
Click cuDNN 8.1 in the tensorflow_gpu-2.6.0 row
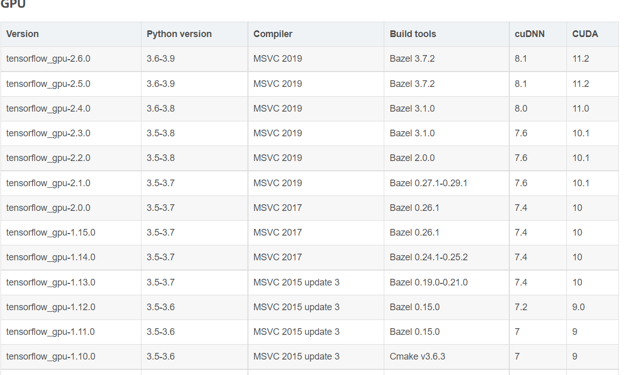(x=538, y=59)
